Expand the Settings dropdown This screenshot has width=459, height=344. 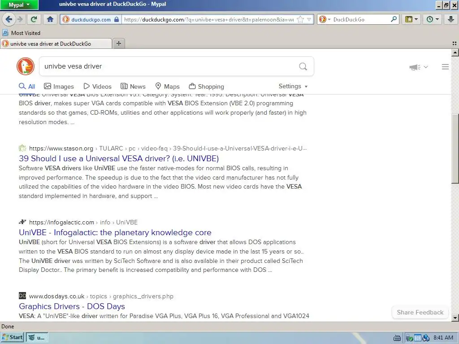click(x=293, y=86)
